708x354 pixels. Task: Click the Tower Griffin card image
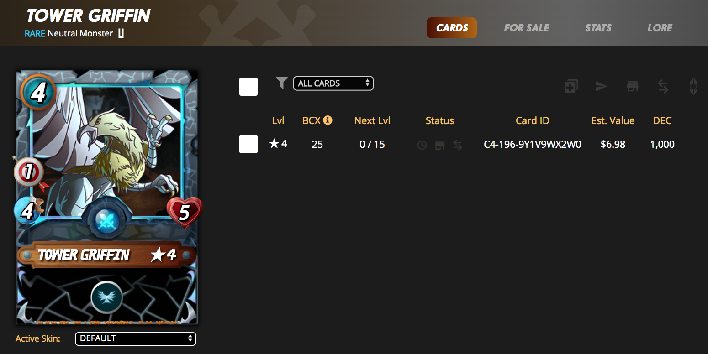(x=107, y=197)
